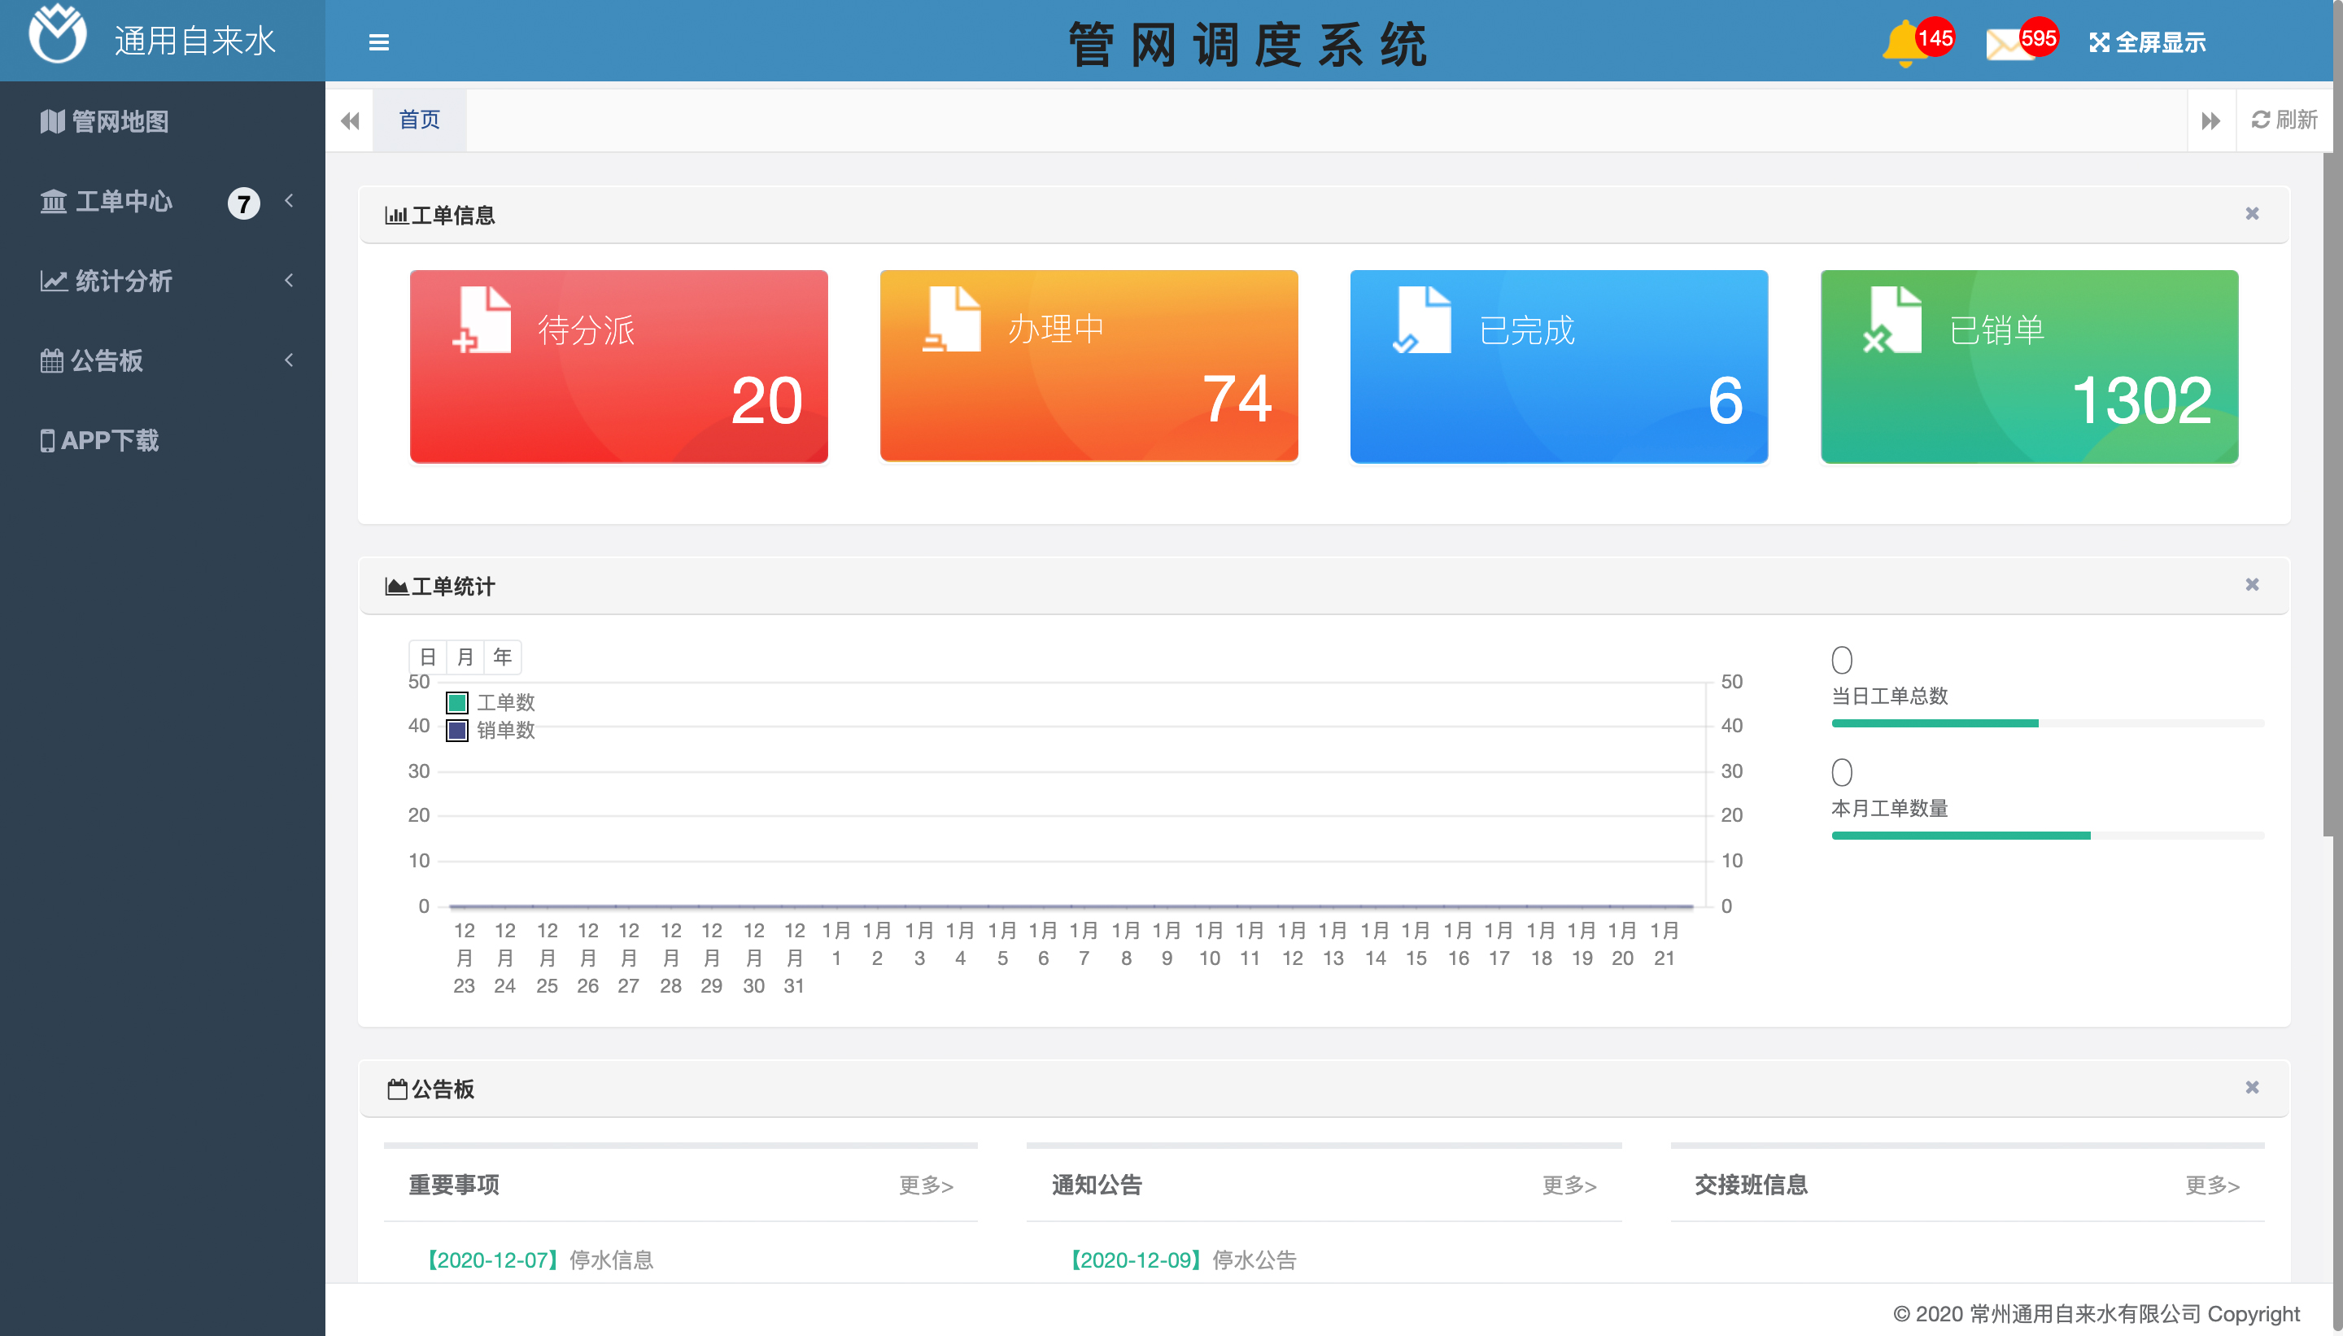Screen dimensions: 2343x1336
Task: Click the 刷新 refresh button
Action: coord(2284,120)
